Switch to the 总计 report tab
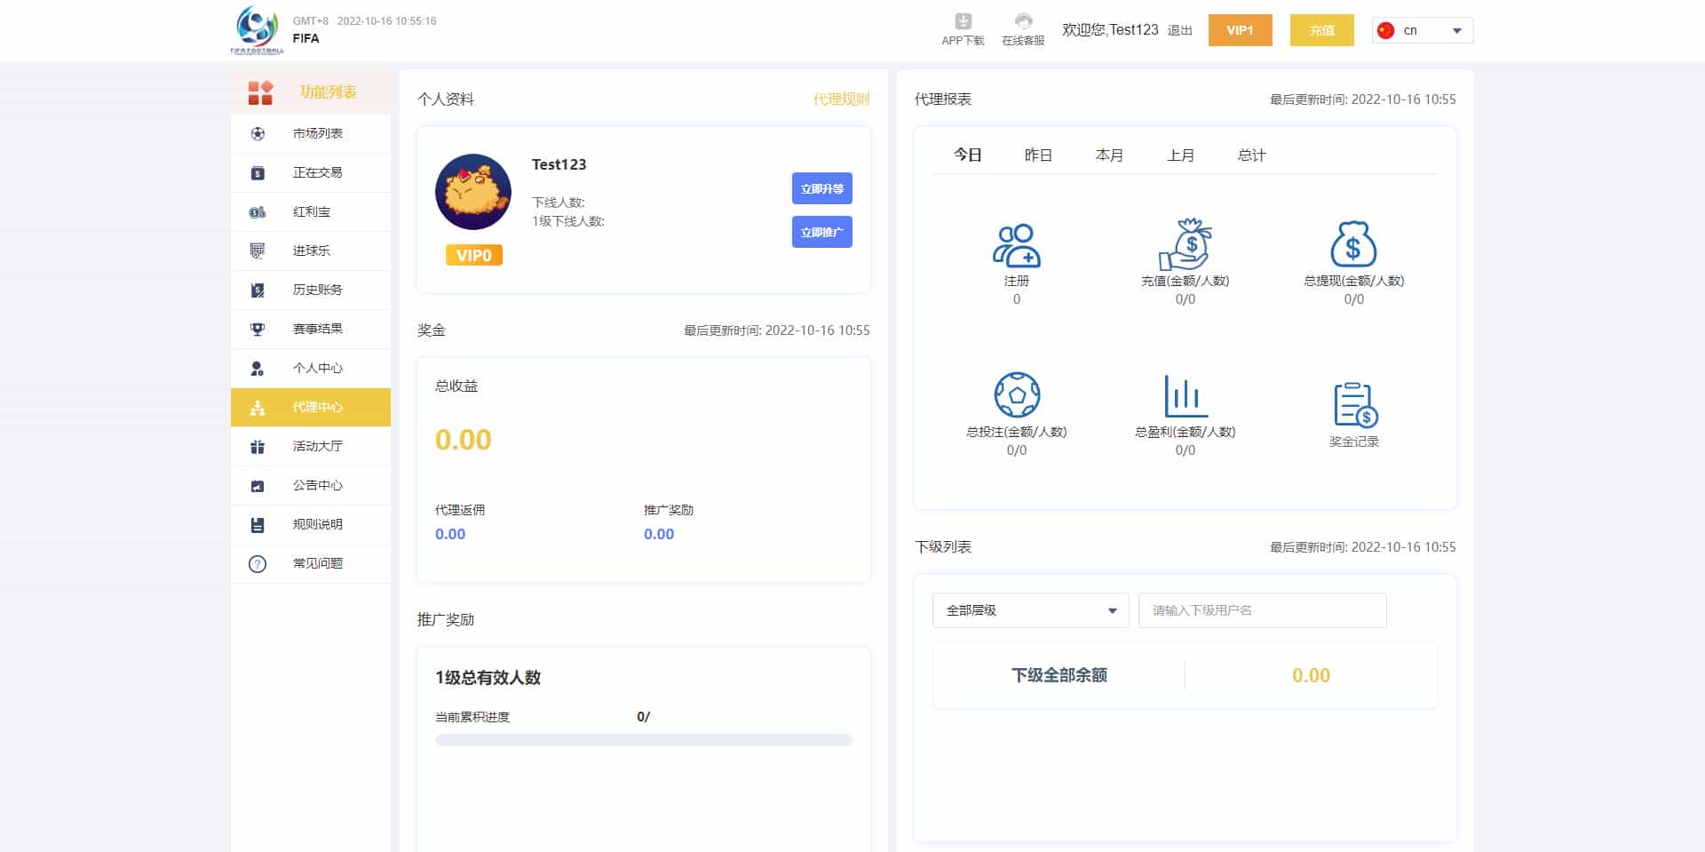 pyautogui.click(x=1252, y=155)
